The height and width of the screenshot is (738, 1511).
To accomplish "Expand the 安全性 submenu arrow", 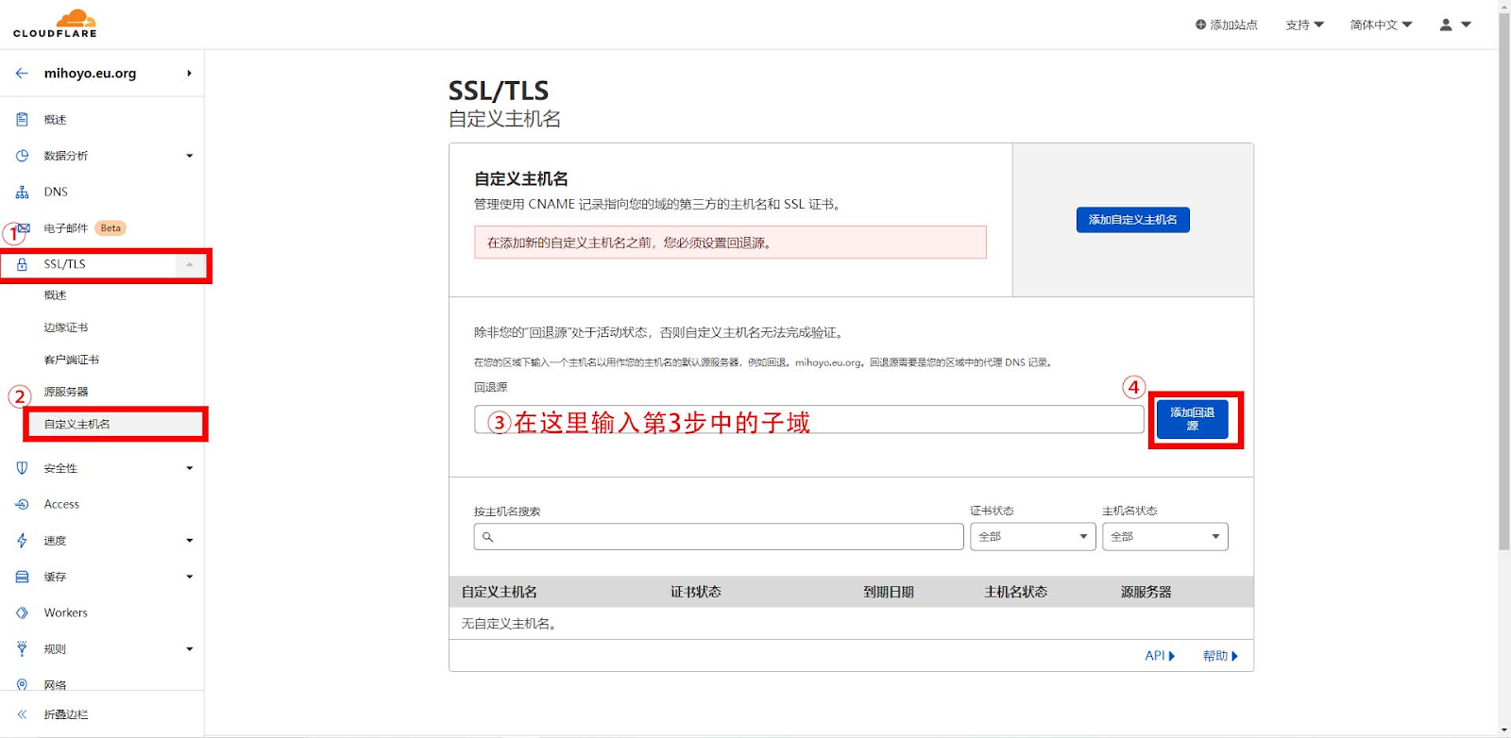I will click(189, 468).
